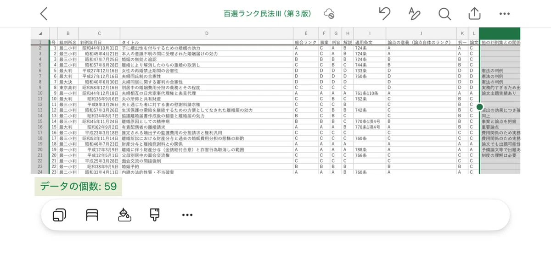Select note cell 重要論点

click(500, 127)
